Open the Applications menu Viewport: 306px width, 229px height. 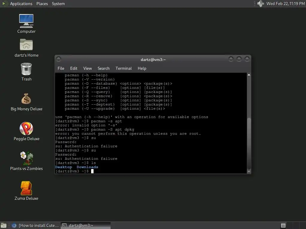(x=21, y=4)
